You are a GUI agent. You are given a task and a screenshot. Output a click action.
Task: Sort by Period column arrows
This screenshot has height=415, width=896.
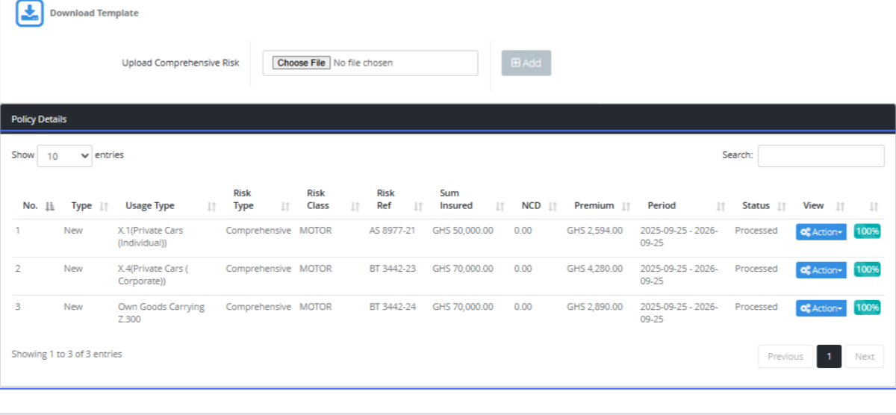[721, 206]
